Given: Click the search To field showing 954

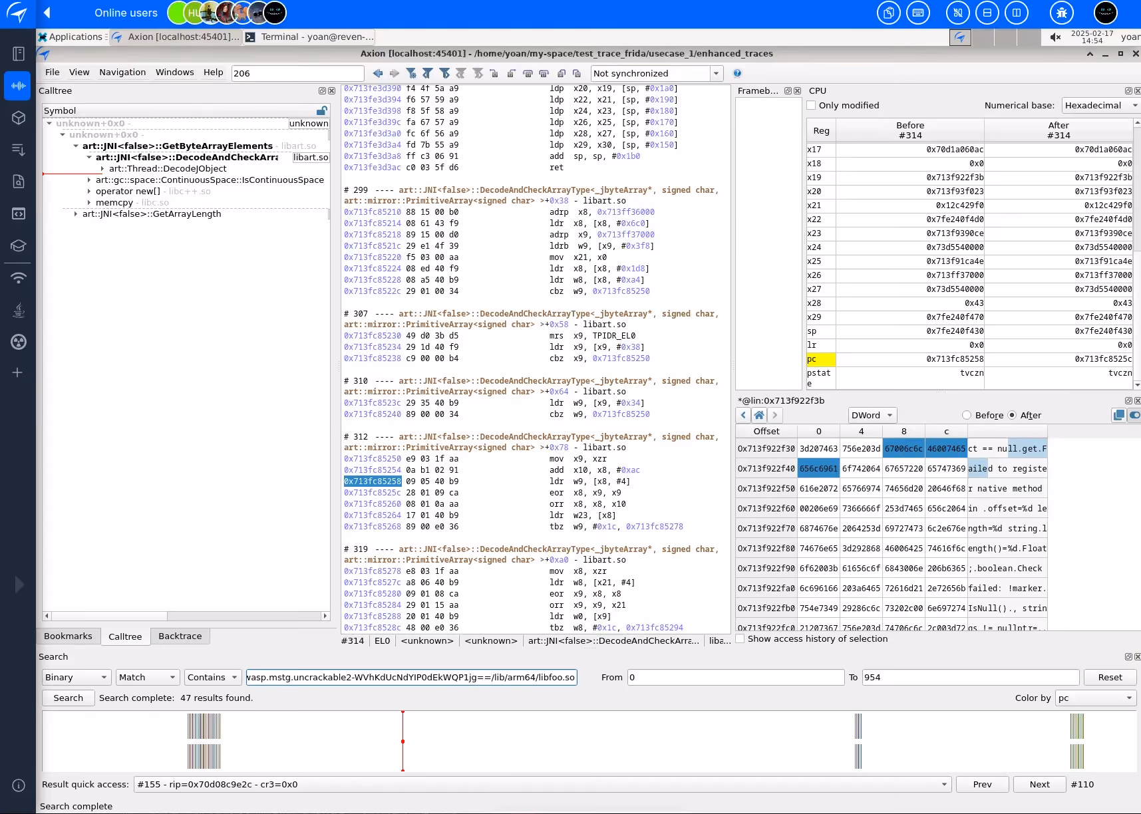Looking at the screenshot, I should [x=971, y=677].
